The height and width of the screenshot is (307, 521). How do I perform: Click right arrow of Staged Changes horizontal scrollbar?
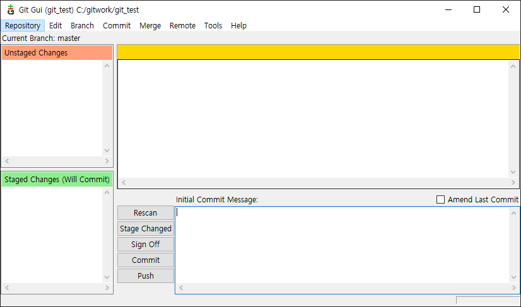pos(107,287)
